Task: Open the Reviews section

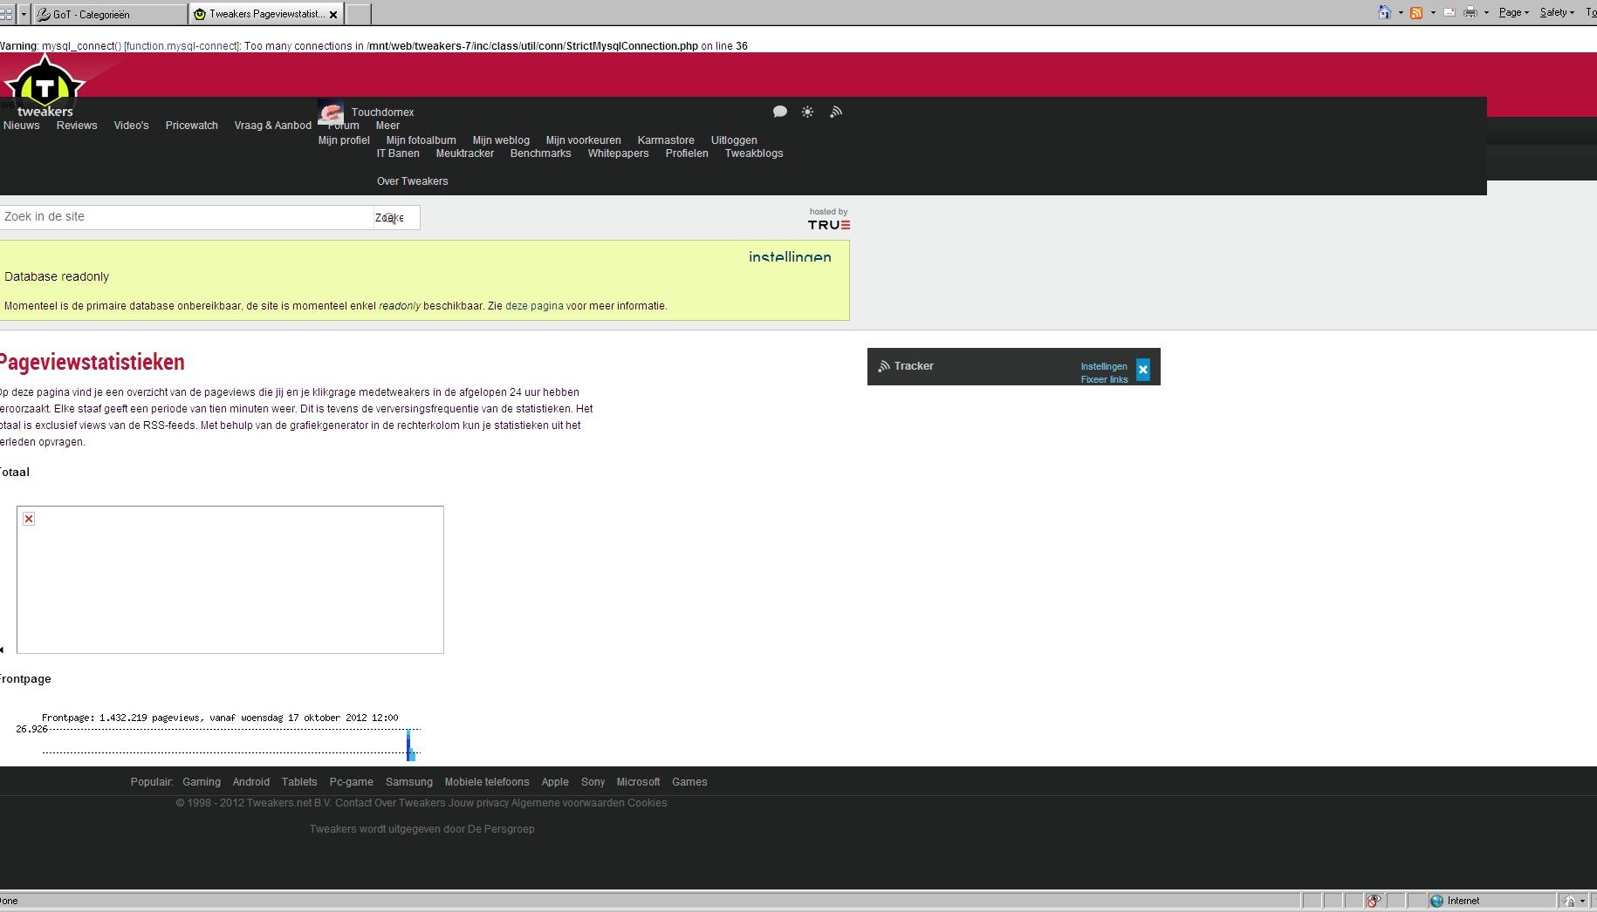Action: point(77,126)
